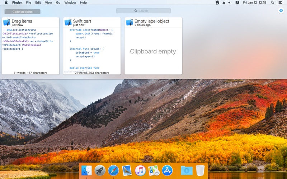Click '21 words, 303 characters' text
Screen dimensions: 287x179
point(92,73)
